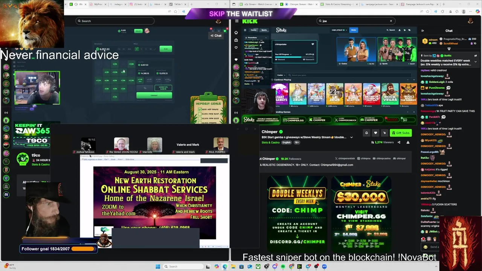Report stream with warning triangle icon
The height and width of the screenshot is (271, 482).
[408, 142]
